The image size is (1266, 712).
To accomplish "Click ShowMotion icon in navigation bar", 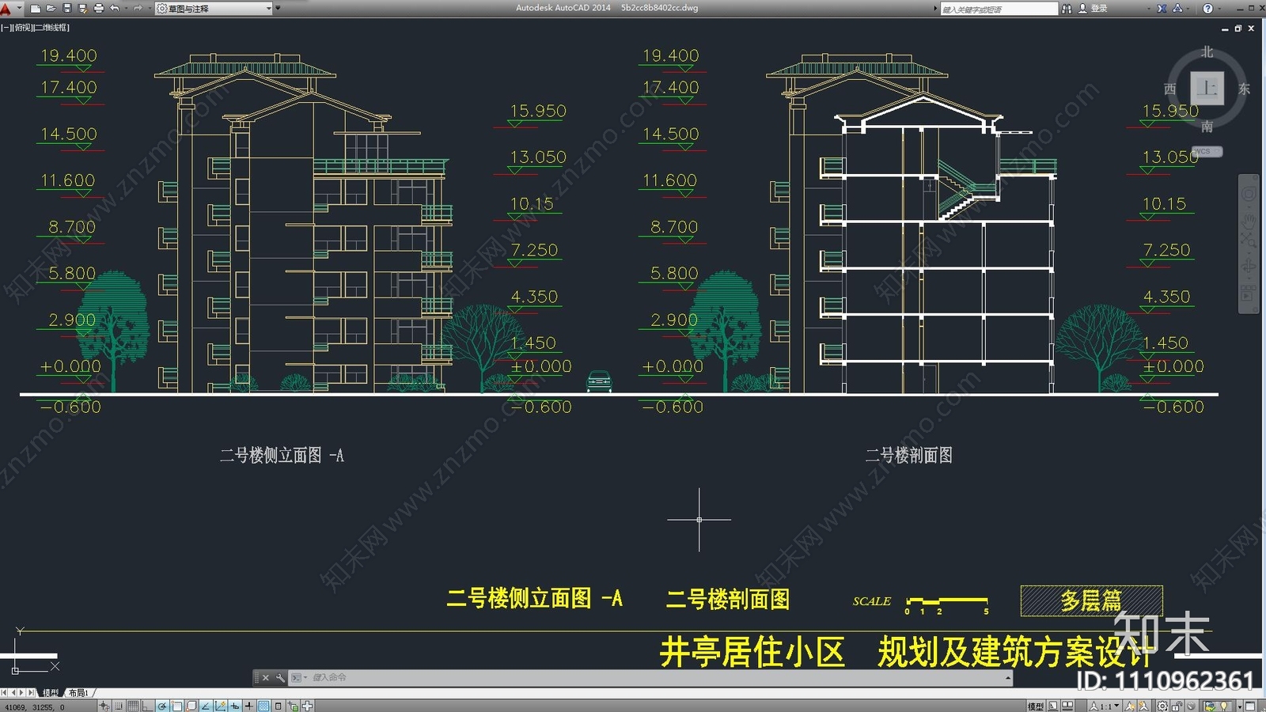I will pyautogui.click(x=1248, y=292).
